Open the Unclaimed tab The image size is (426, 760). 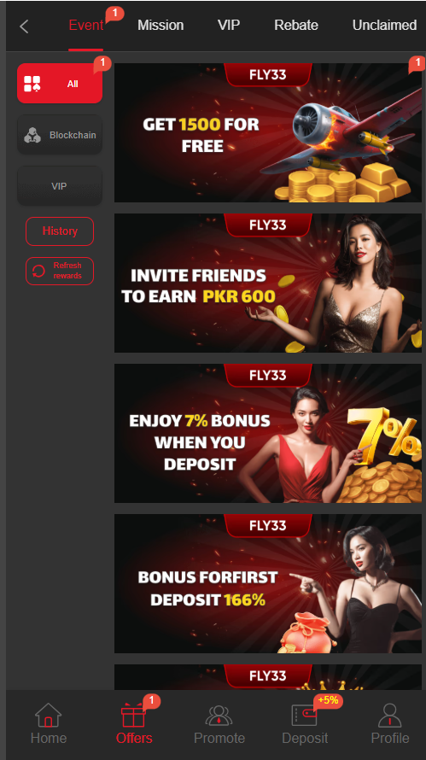[x=384, y=26]
